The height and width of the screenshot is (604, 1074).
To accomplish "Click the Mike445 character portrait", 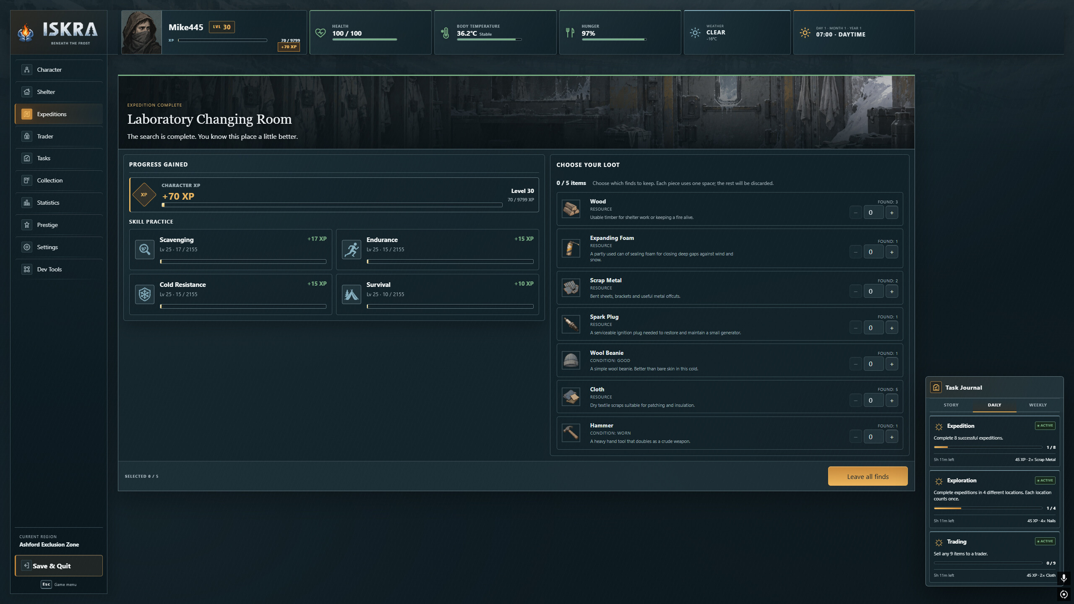I will [141, 32].
